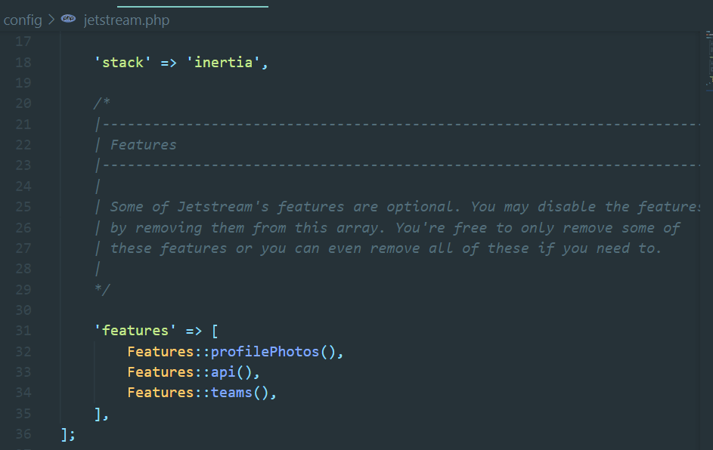Click the api() method call
Screen dimensions: 713x450
point(231,372)
